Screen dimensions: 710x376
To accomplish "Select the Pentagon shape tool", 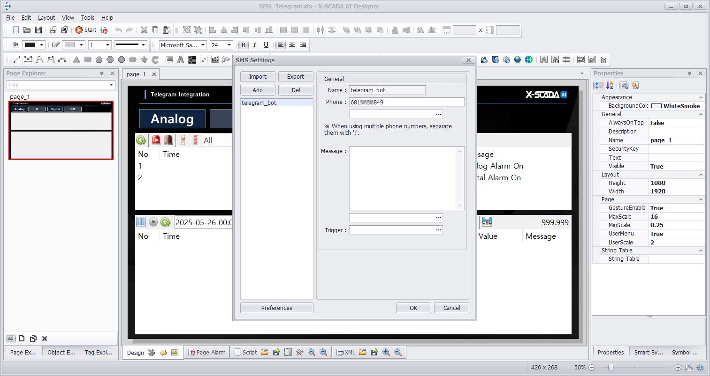I will click(x=99, y=59).
